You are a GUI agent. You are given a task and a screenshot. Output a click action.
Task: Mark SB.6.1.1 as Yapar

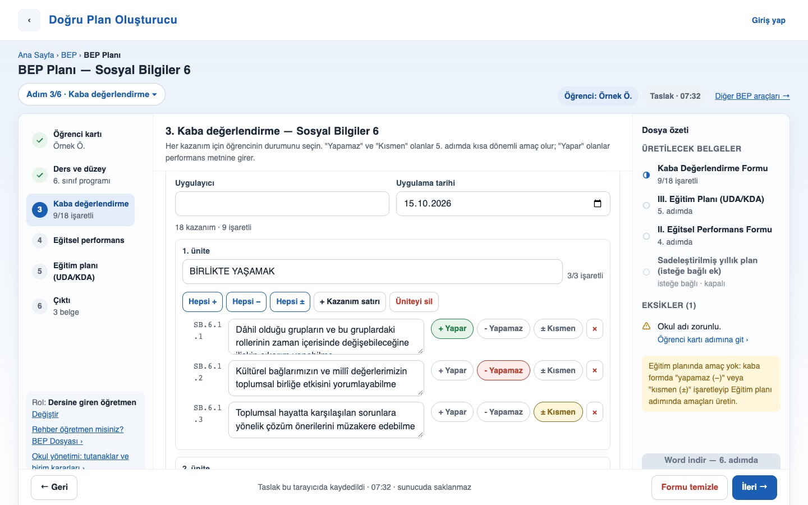point(452,329)
